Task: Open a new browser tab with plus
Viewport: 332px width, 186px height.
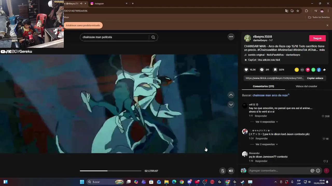Action: pos(133,4)
